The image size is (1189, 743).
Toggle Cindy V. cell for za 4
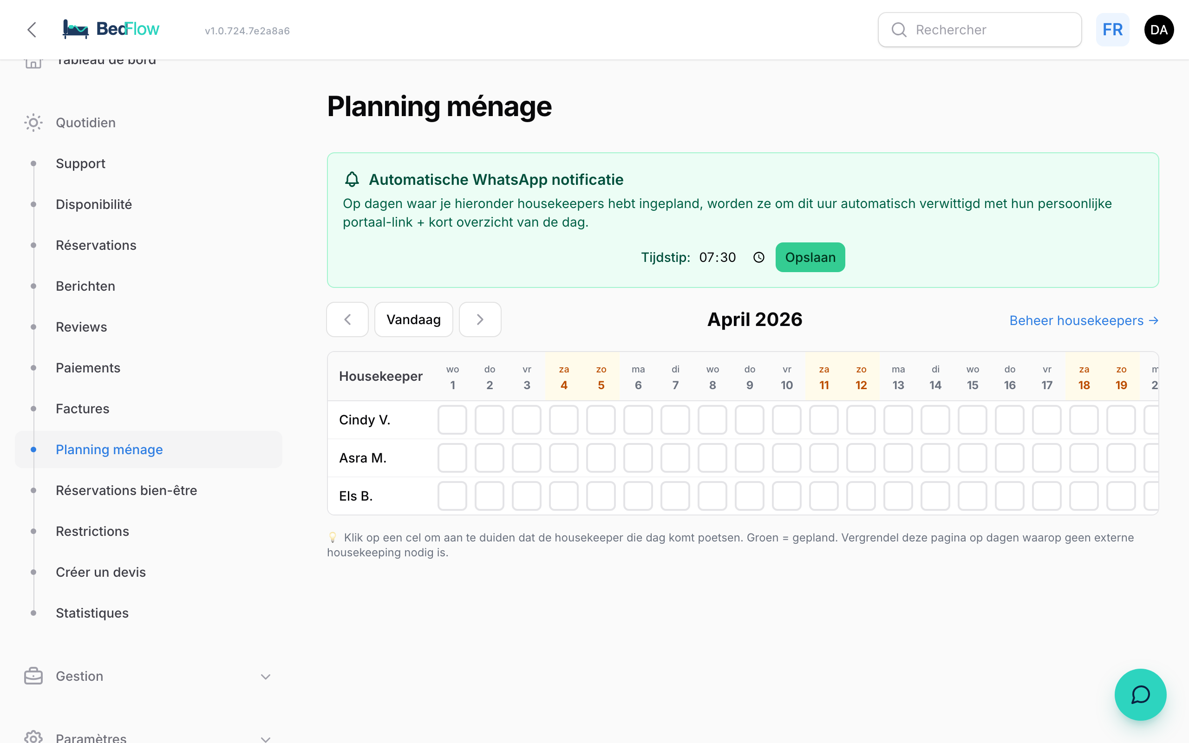click(563, 420)
